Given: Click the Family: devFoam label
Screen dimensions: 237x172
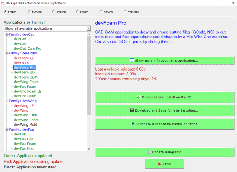Looking at the screenshot, I should (x=23, y=53).
